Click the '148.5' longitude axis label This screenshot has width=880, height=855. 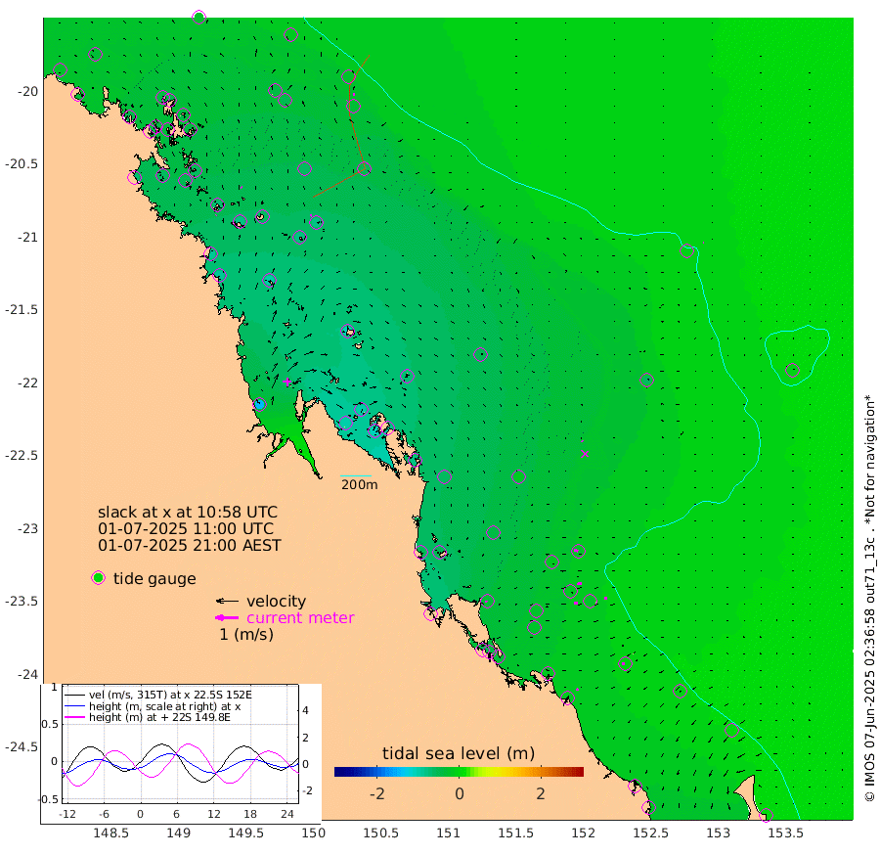[x=110, y=832]
